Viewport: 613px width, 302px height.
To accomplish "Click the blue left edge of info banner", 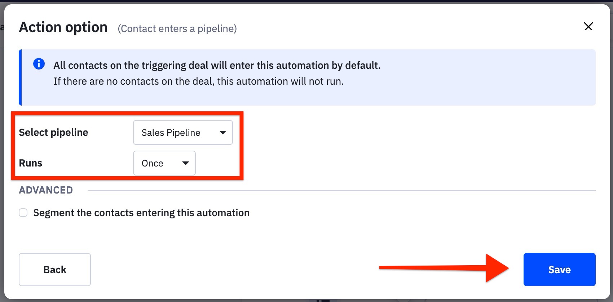I will [20, 77].
